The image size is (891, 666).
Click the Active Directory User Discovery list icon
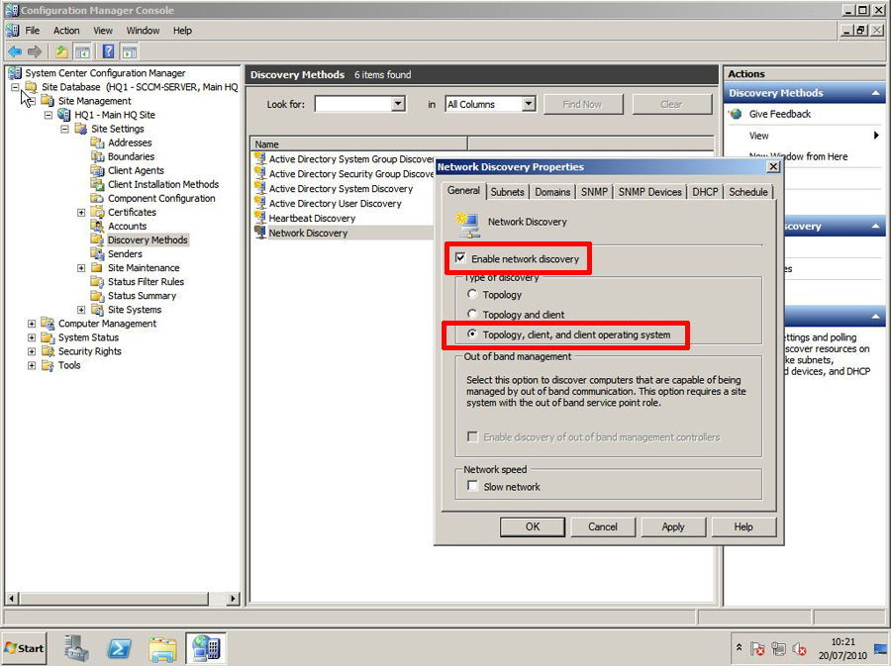260,203
